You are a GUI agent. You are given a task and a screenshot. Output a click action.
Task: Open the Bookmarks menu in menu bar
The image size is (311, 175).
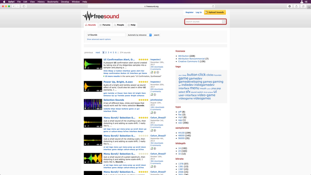pos(53,2)
